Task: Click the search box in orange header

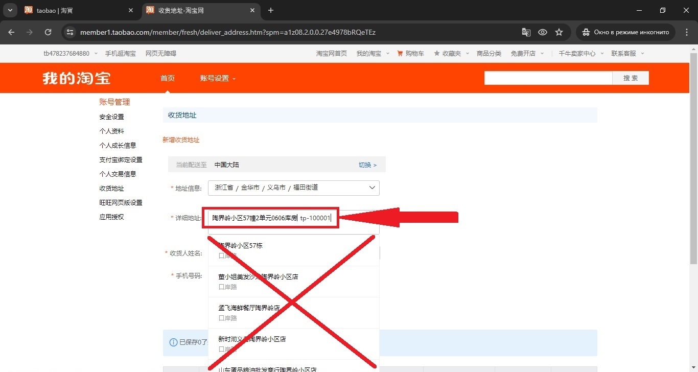Action: coord(548,78)
